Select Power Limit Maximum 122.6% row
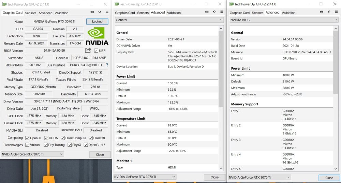Image resolution: width=341 pixels, height=183 pixels. pyautogui.click(x=167, y=102)
